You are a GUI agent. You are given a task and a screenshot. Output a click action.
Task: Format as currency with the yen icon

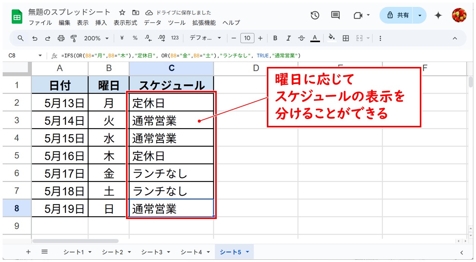pos(122,38)
